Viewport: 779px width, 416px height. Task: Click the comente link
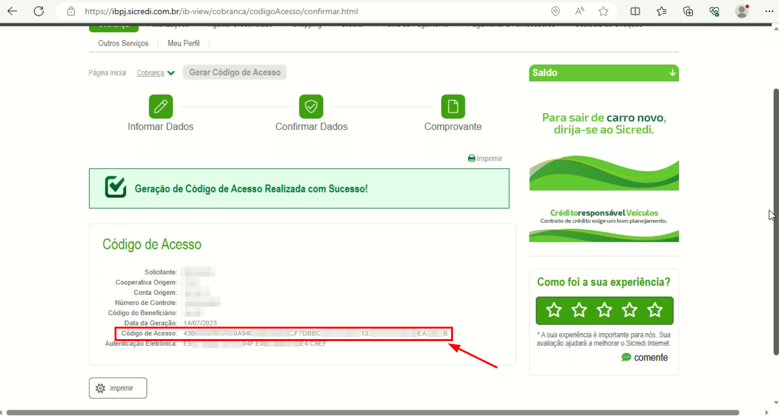651,357
